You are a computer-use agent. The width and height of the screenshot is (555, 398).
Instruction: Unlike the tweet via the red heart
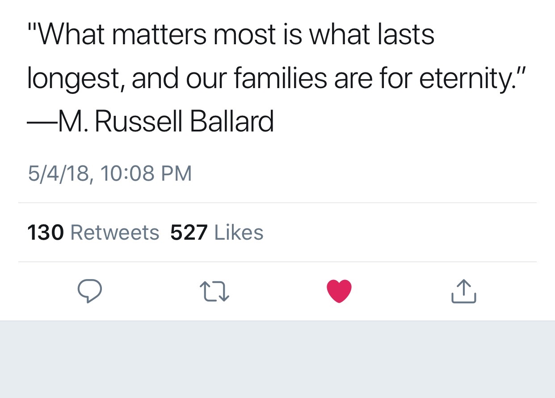pyautogui.click(x=339, y=291)
